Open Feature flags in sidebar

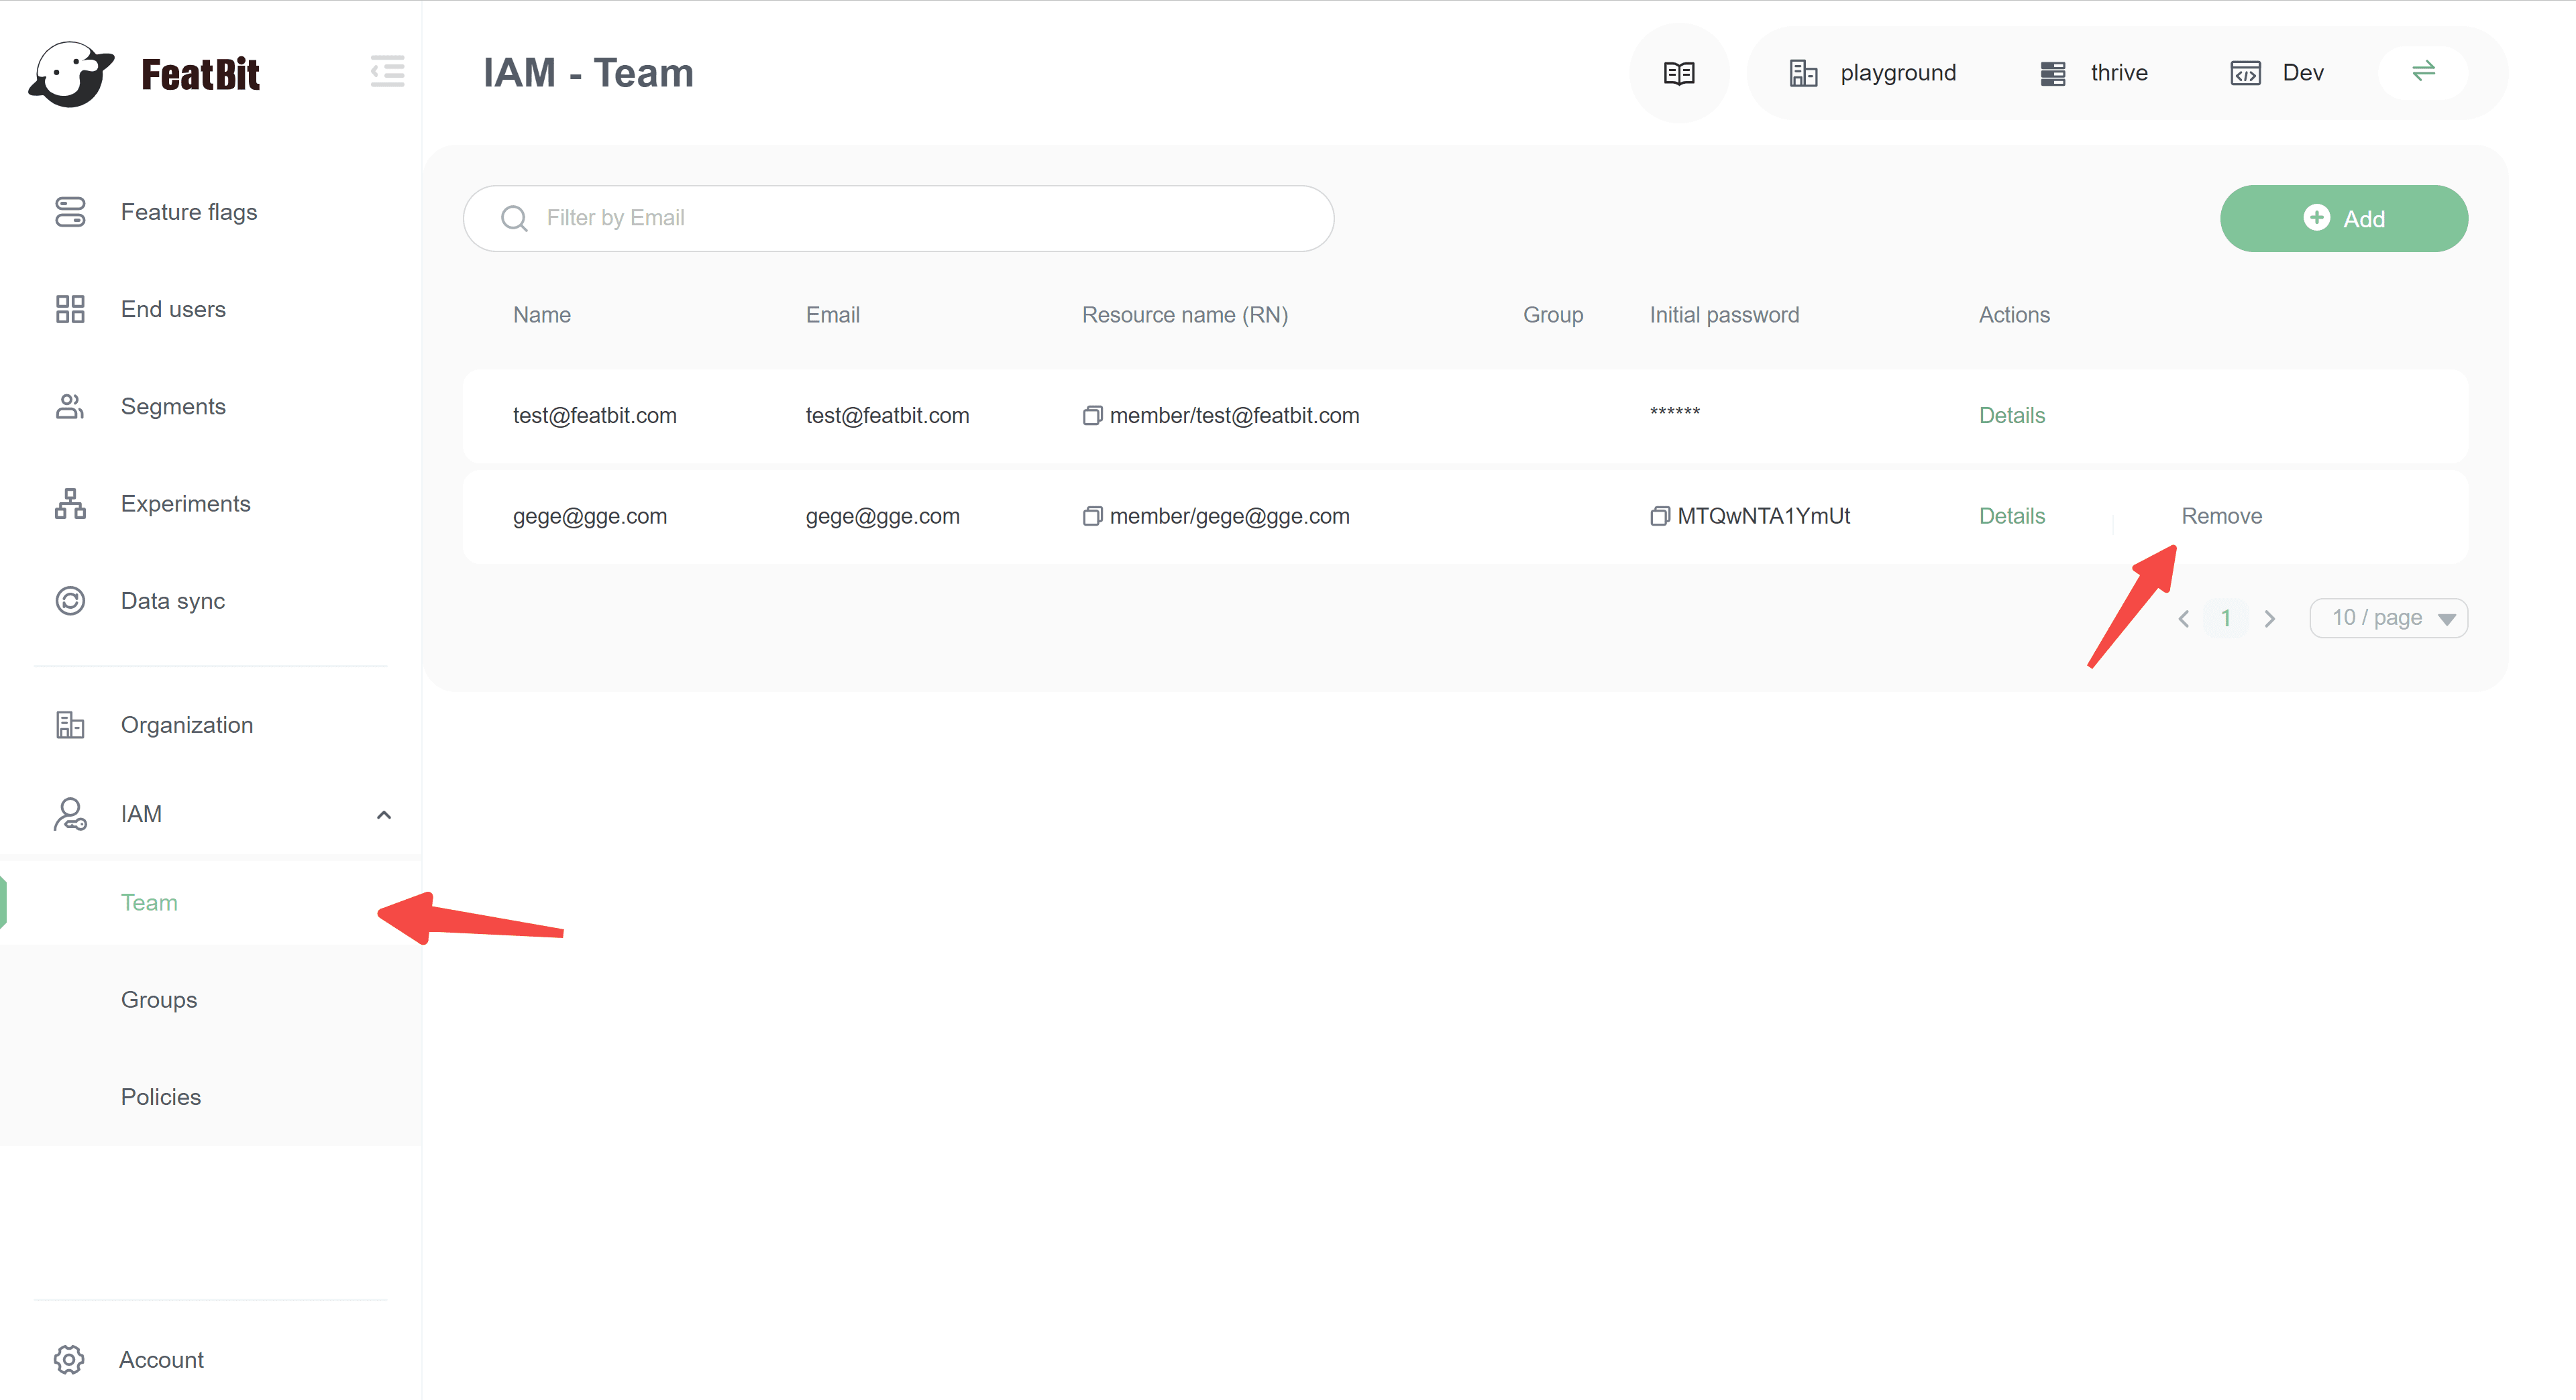[188, 212]
